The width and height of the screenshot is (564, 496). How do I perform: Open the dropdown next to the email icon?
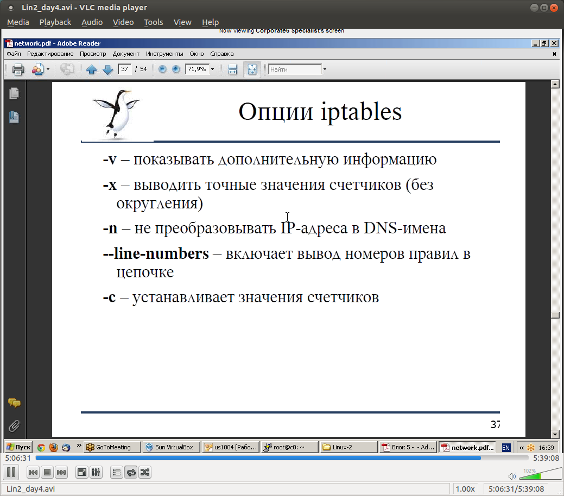pos(47,69)
